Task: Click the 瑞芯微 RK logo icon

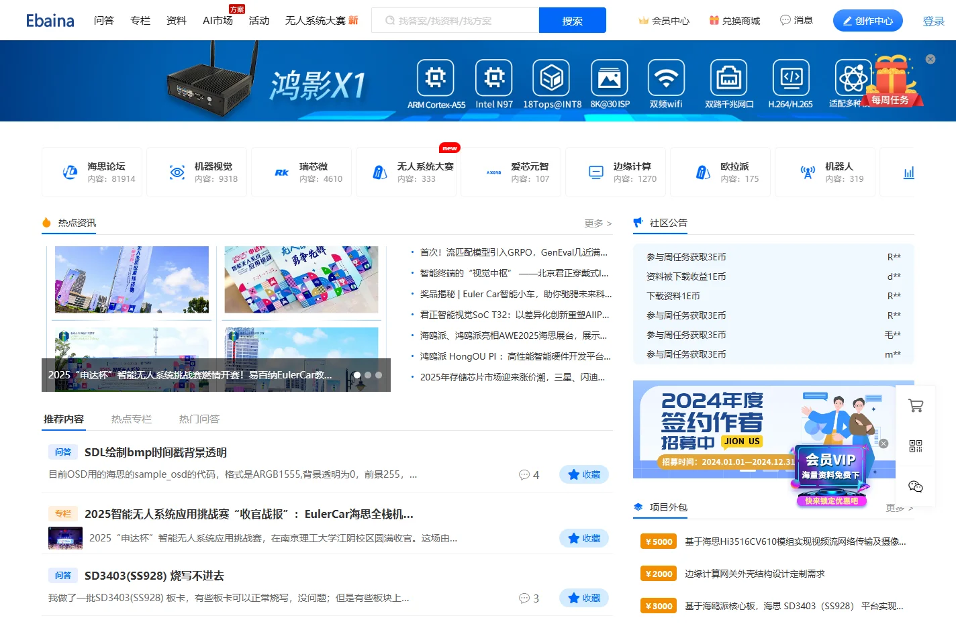Action: pos(282,172)
